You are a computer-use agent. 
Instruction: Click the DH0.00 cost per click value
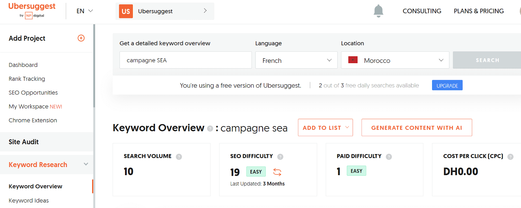(x=461, y=172)
